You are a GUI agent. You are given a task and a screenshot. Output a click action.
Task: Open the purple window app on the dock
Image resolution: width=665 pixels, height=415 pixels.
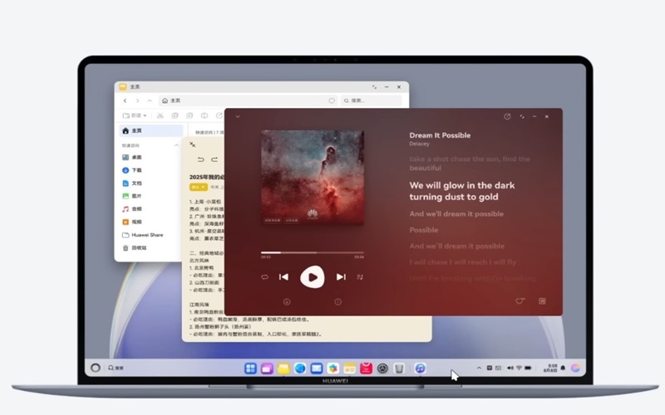tap(267, 369)
